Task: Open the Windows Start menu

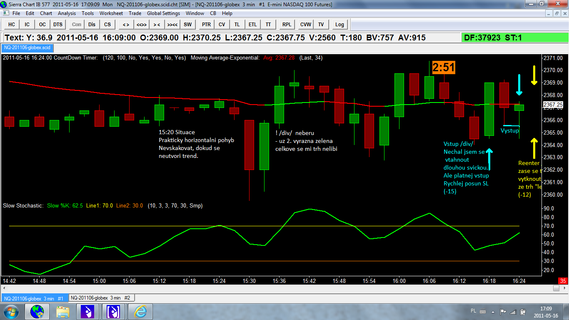Action: [10, 312]
